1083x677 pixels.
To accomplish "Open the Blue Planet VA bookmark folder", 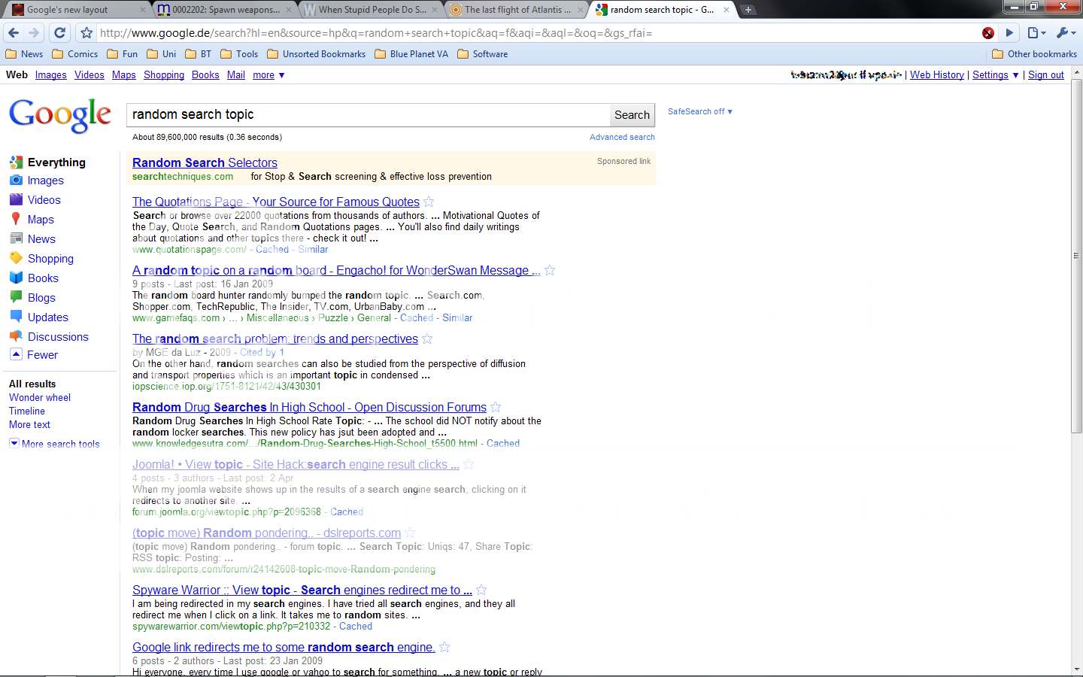I will coord(411,54).
